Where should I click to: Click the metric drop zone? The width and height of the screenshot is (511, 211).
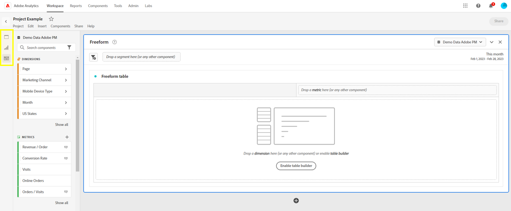397,90
